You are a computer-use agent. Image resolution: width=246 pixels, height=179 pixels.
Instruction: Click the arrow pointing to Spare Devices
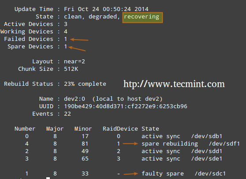point(77,48)
